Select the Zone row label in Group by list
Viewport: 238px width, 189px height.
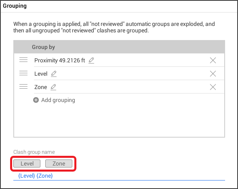tap(41, 87)
